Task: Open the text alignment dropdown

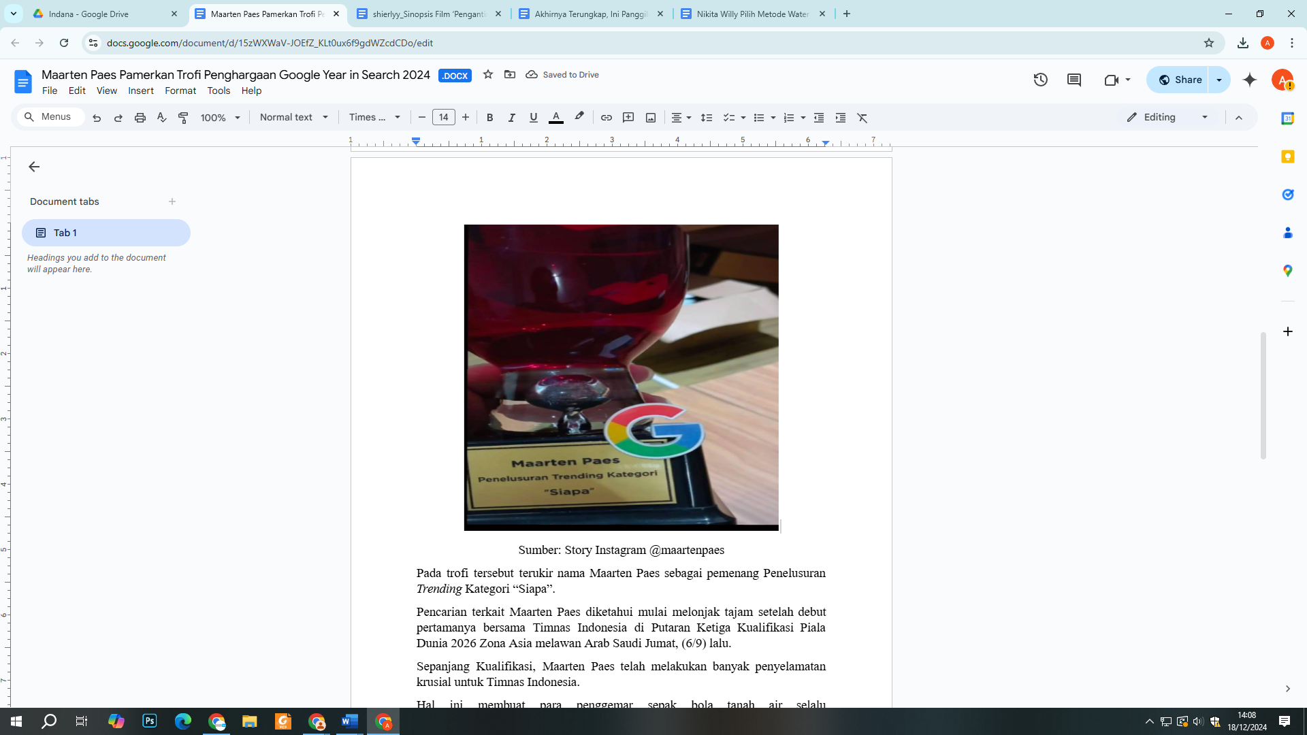Action: coord(681,118)
